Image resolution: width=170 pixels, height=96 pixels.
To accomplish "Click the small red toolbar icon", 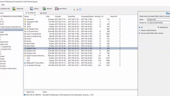I will coord(77,10).
